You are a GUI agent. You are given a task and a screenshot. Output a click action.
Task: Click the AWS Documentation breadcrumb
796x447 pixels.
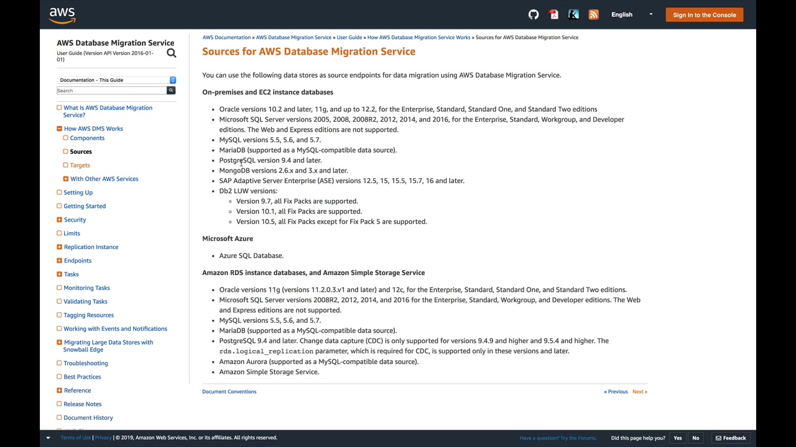click(226, 37)
